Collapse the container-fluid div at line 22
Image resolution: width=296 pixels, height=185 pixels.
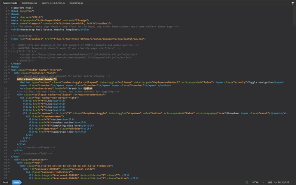click(9, 73)
